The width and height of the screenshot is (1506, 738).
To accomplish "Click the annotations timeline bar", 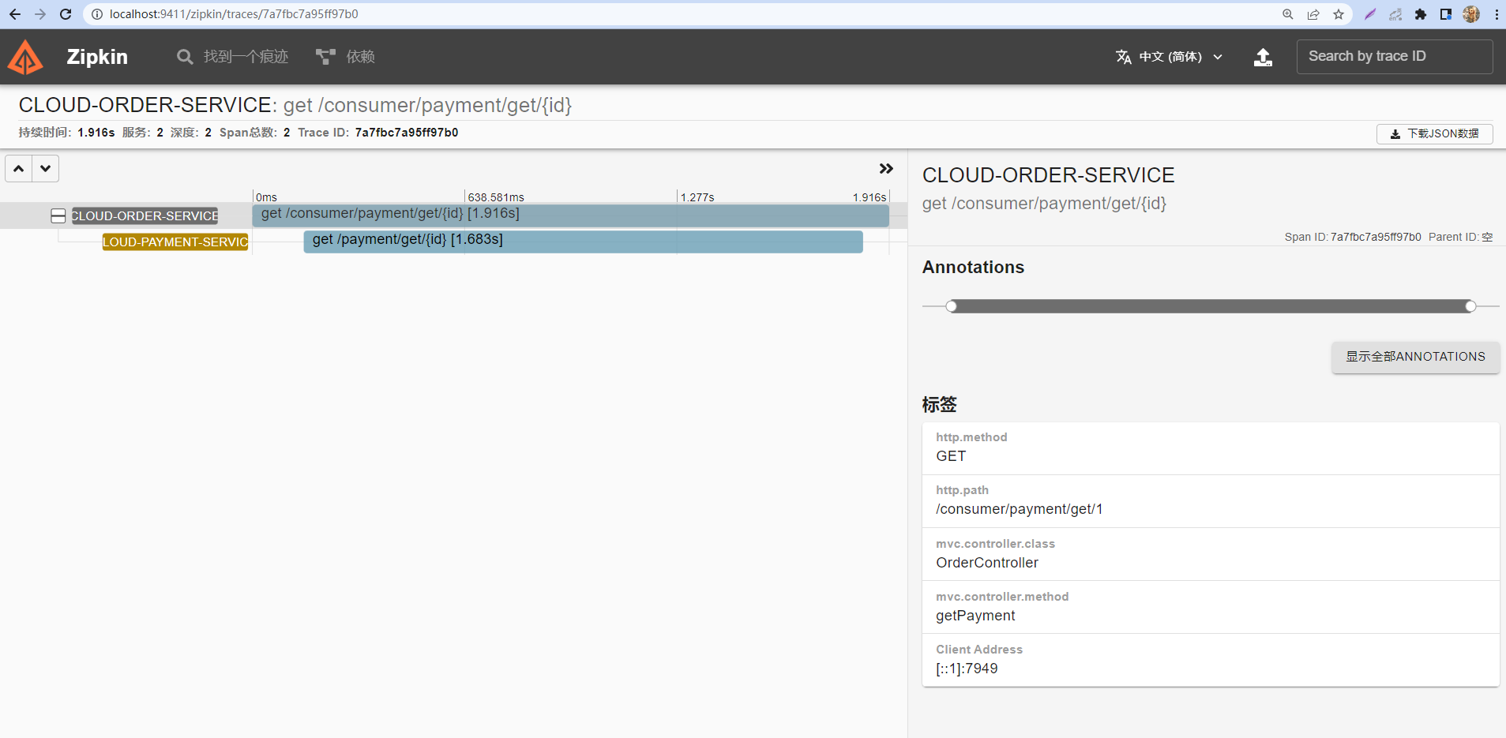I will (1211, 306).
